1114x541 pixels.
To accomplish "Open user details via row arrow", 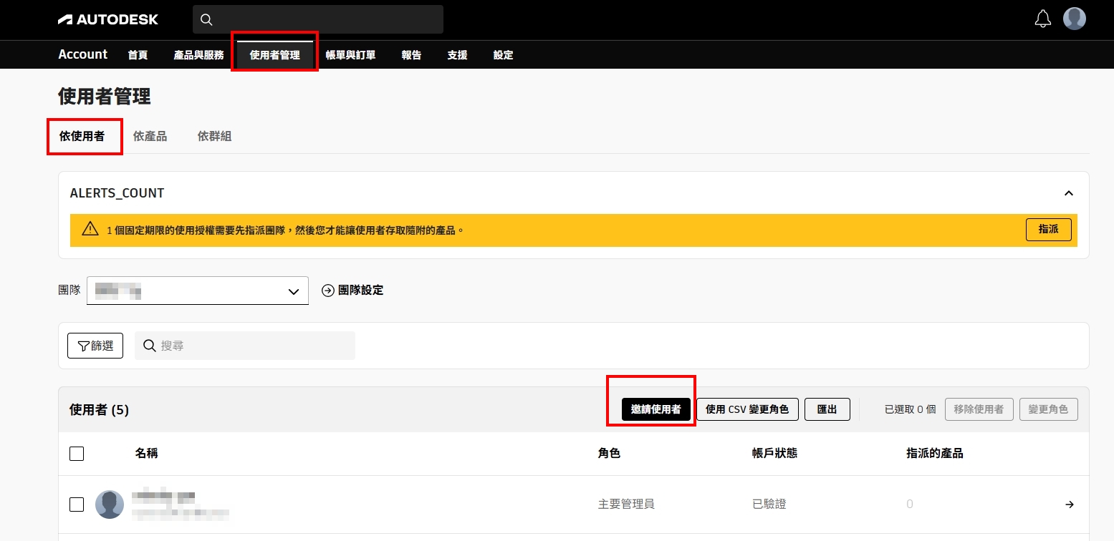I will click(1069, 505).
